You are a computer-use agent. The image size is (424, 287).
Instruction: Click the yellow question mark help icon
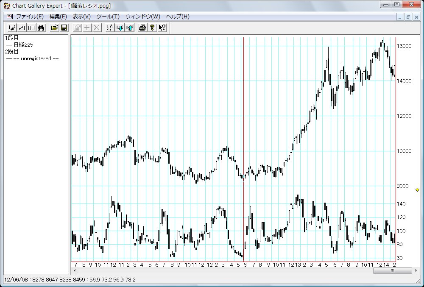(152, 28)
